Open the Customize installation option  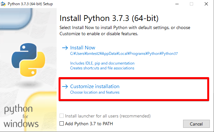click(95, 86)
